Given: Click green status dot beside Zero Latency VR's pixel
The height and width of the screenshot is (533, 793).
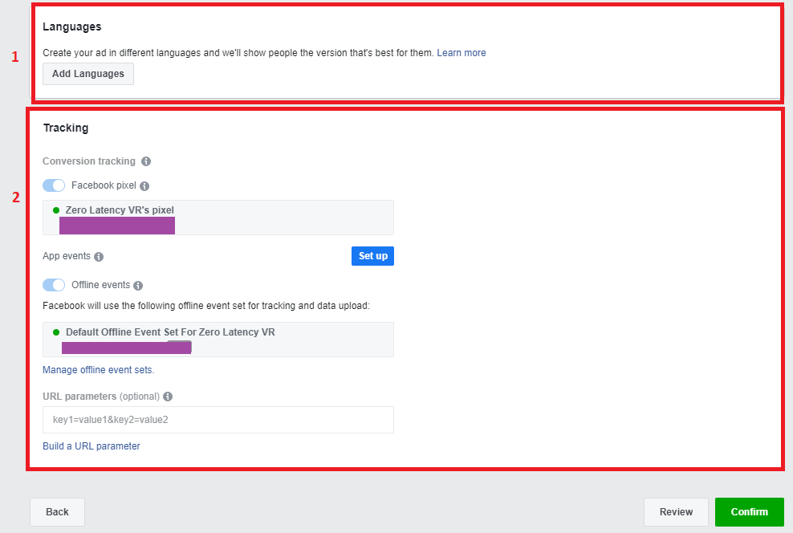Looking at the screenshot, I should 56,210.
